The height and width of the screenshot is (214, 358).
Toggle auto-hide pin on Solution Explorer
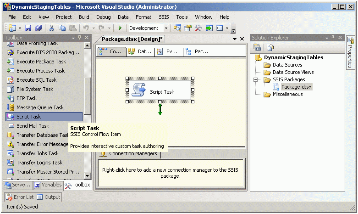(x=333, y=37)
